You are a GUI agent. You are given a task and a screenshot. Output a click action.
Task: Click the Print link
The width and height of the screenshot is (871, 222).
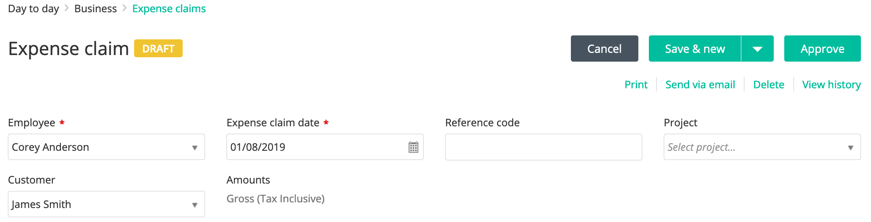[x=636, y=84]
